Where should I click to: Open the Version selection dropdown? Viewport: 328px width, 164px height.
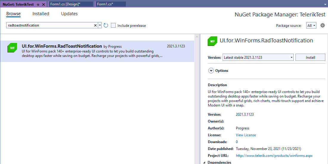click(x=258, y=57)
